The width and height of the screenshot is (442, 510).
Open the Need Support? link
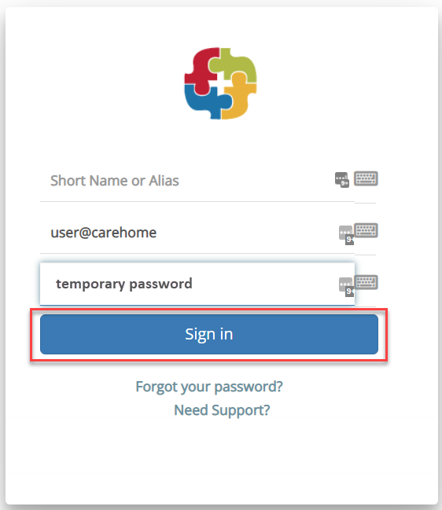(x=222, y=410)
